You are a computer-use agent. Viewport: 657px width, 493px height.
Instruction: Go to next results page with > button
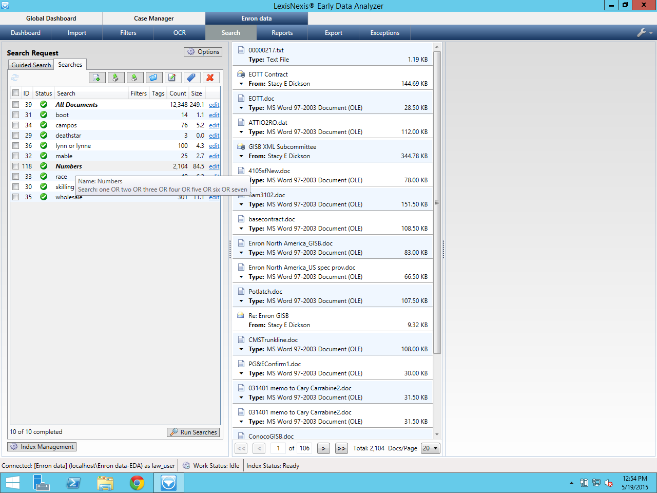click(323, 448)
